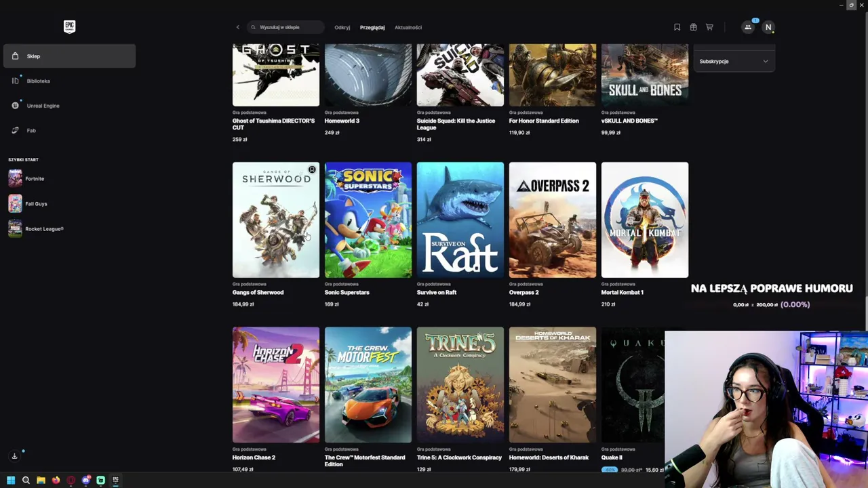Open the shopping cart

[x=709, y=27]
